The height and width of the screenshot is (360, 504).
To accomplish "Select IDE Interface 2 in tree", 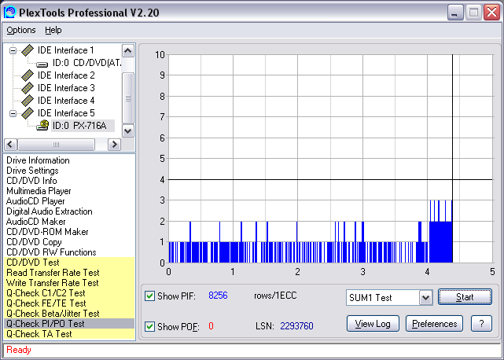I will tap(66, 75).
